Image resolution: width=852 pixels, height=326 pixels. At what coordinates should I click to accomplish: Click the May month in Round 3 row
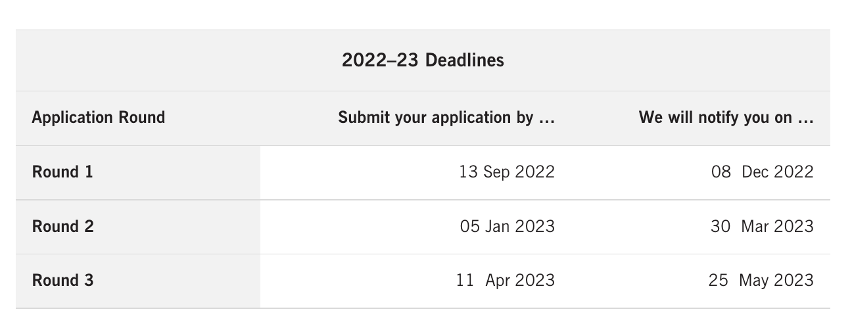(754, 281)
